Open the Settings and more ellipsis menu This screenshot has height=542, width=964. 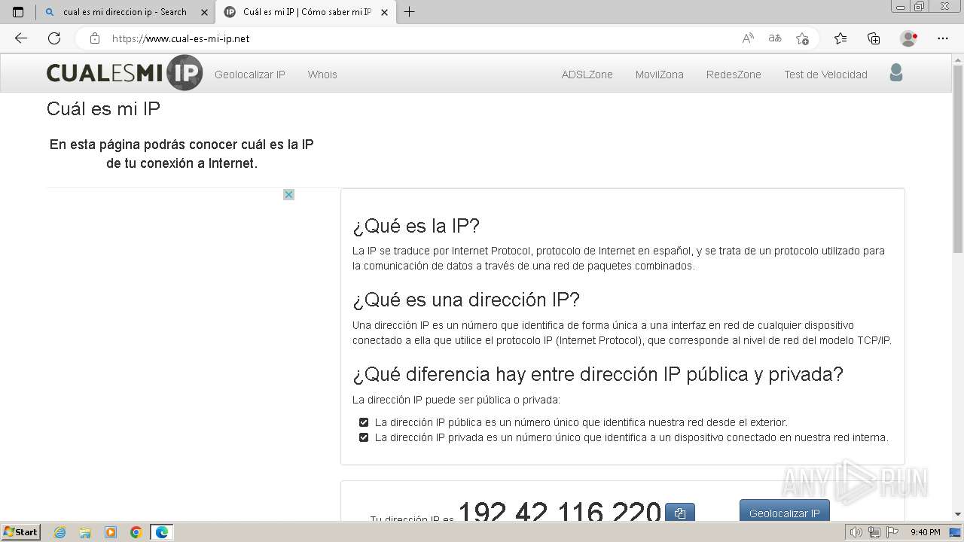943,38
